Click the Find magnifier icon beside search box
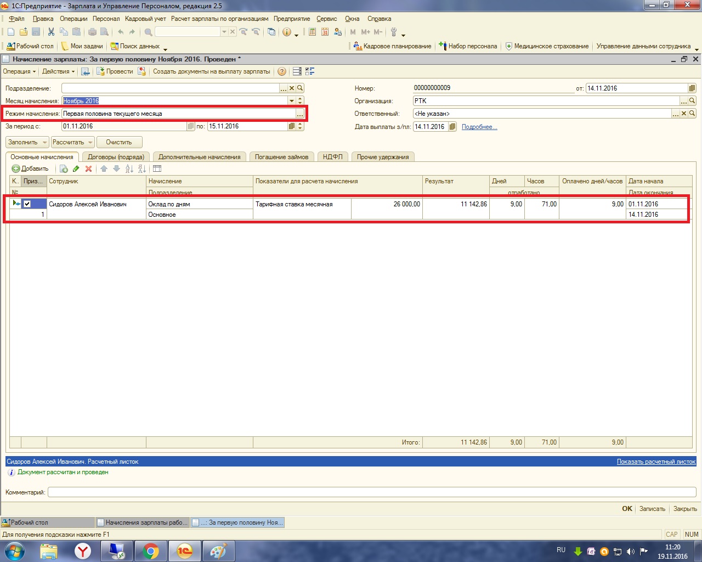This screenshot has width=702, height=562. [x=148, y=32]
